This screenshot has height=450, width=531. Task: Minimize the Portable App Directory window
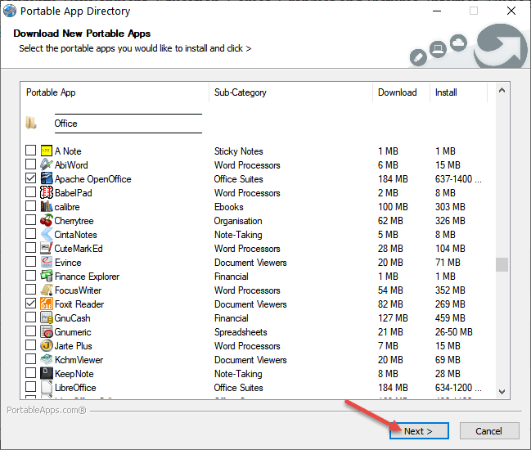point(437,11)
